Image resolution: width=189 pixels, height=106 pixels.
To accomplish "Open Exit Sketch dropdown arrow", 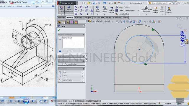I will pos(61,14).
